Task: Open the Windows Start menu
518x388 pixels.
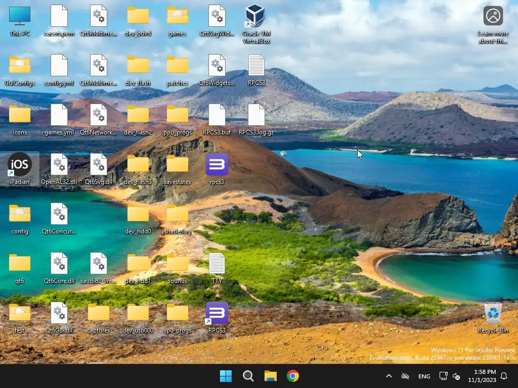Action: point(226,376)
